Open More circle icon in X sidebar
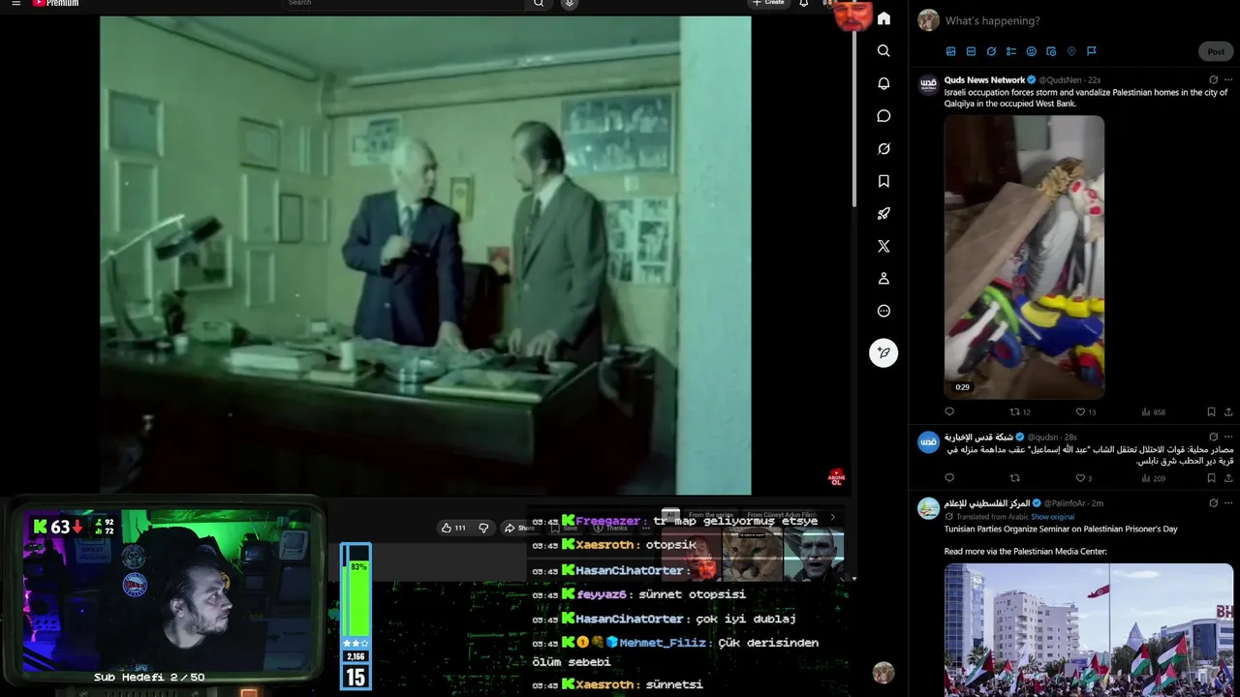 tap(883, 311)
